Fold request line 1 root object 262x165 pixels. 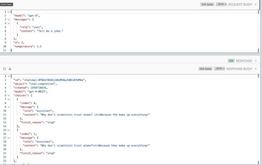(x=8, y=12)
